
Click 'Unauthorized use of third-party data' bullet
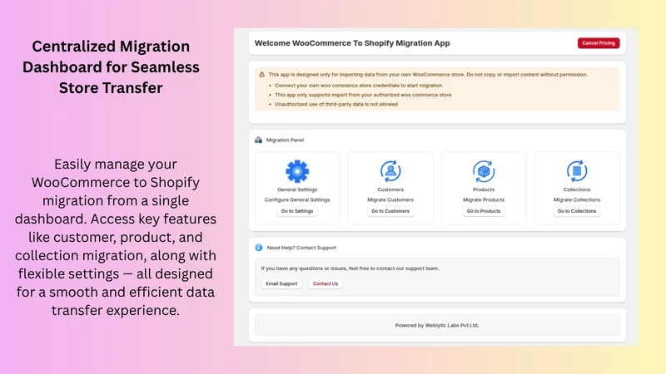point(336,105)
